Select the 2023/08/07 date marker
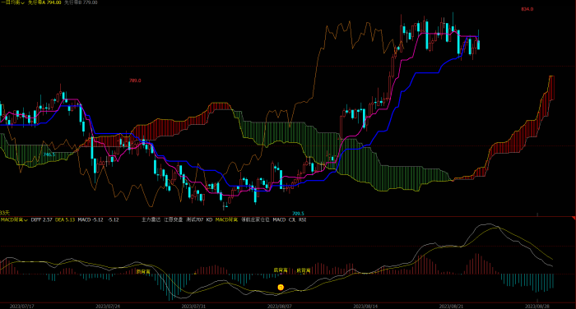The height and width of the screenshot is (309, 576). point(280,306)
